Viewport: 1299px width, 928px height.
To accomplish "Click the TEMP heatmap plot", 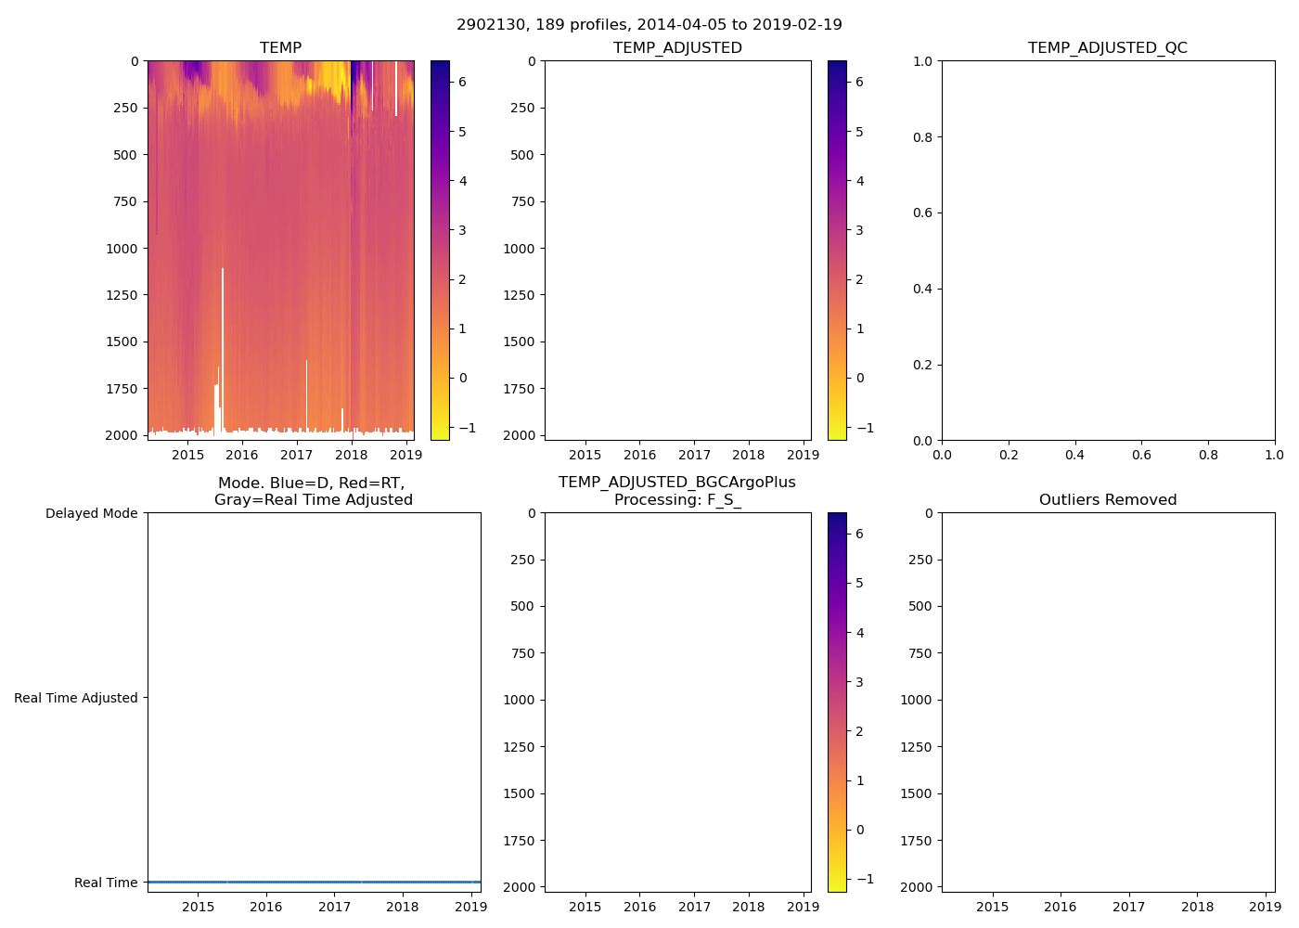I will (280, 251).
